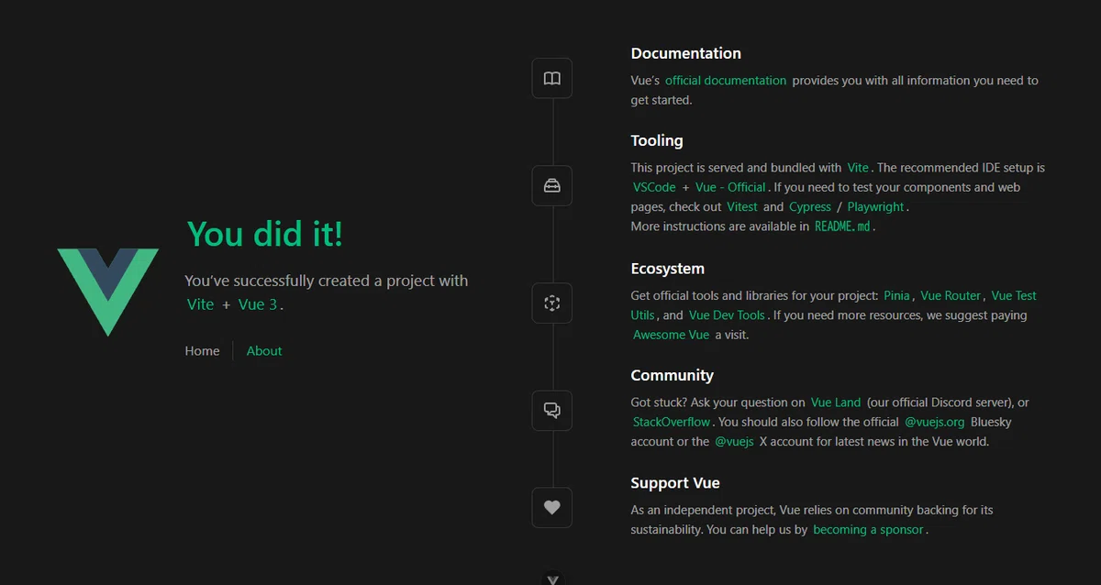Click the becoming a sponsor link
Image resolution: width=1101 pixels, height=585 pixels.
tap(868, 529)
